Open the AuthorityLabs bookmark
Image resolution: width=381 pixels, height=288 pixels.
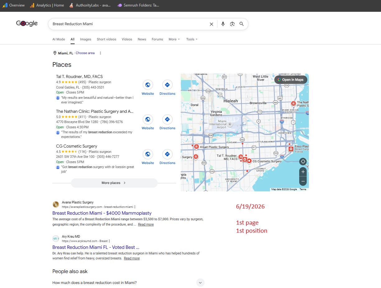90,5
